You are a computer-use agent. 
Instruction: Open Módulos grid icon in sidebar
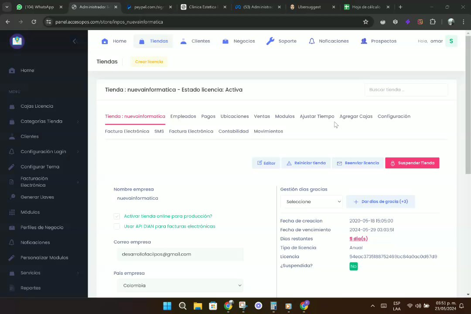[x=12, y=212]
